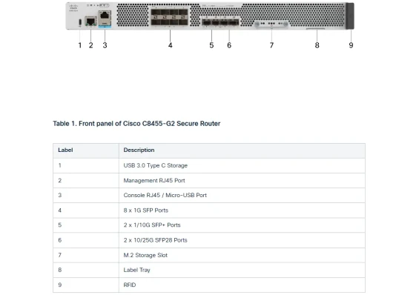Click the router front panel image

[x=210, y=16]
